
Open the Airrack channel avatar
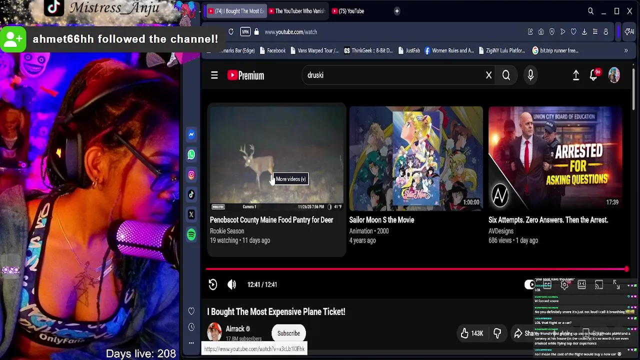214,332
